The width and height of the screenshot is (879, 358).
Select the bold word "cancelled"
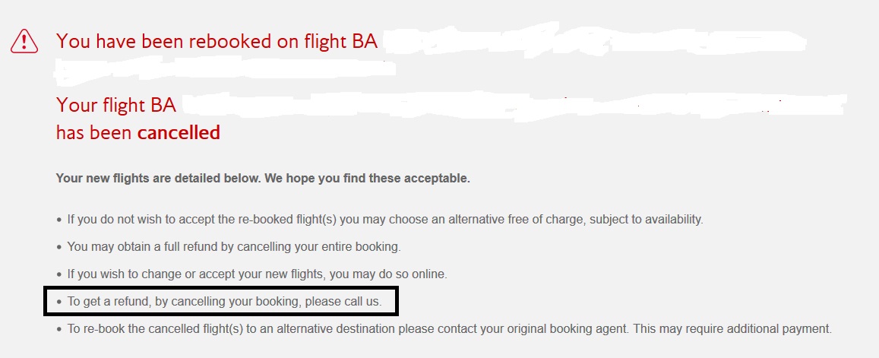(x=179, y=133)
